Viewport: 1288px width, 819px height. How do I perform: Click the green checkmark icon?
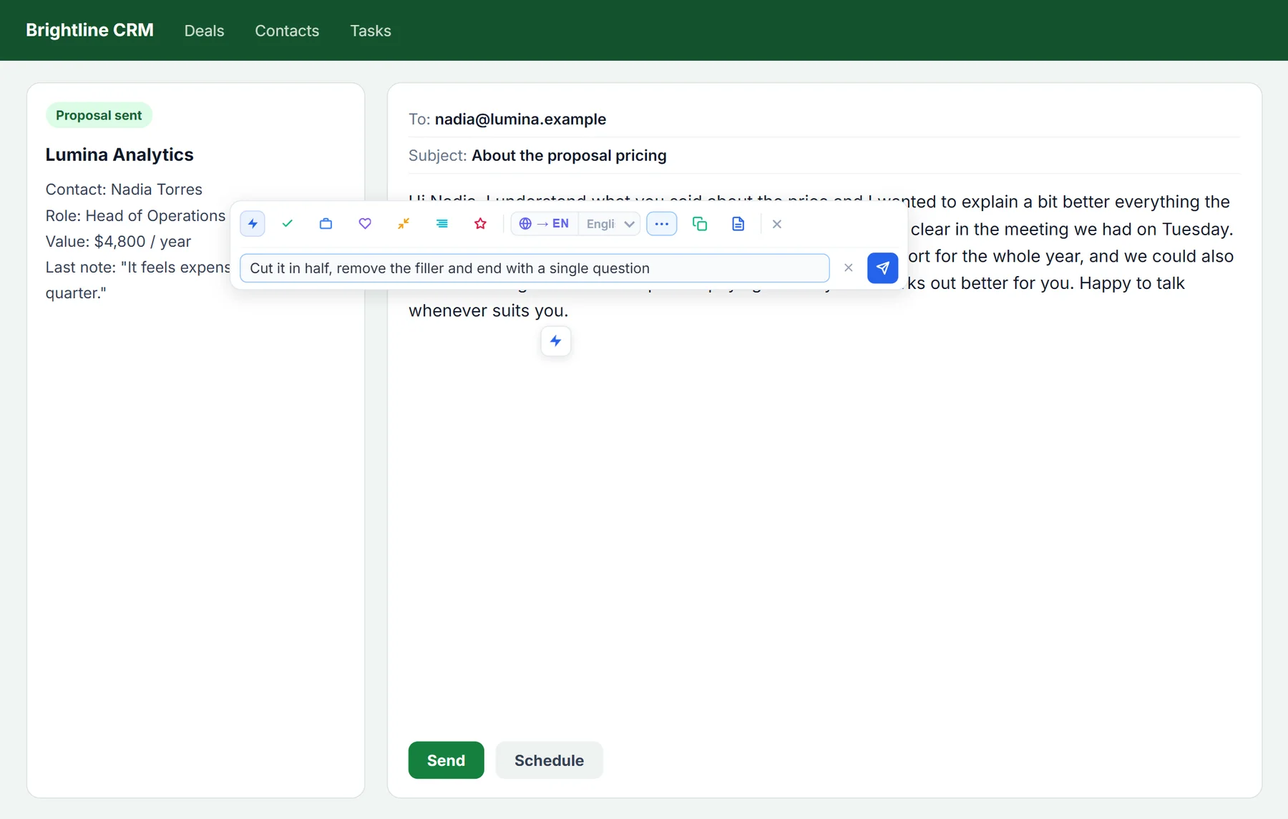click(288, 224)
